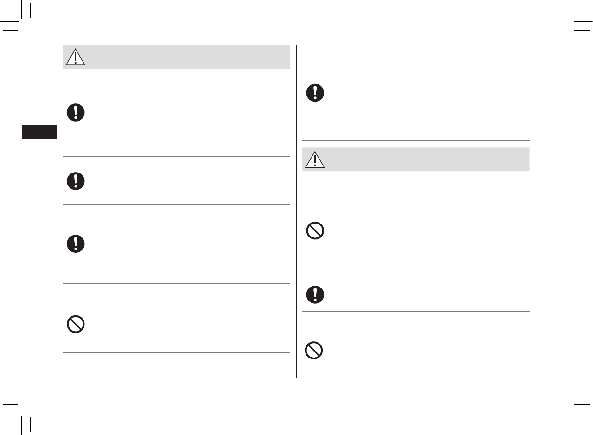Click the third exclamation mark icon in the left column
The width and height of the screenshot is (593, 435).
pyautogui.click(x=76, y=244)
